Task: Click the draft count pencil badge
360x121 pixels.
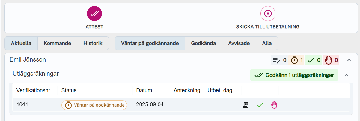Action: pos(279,60)
